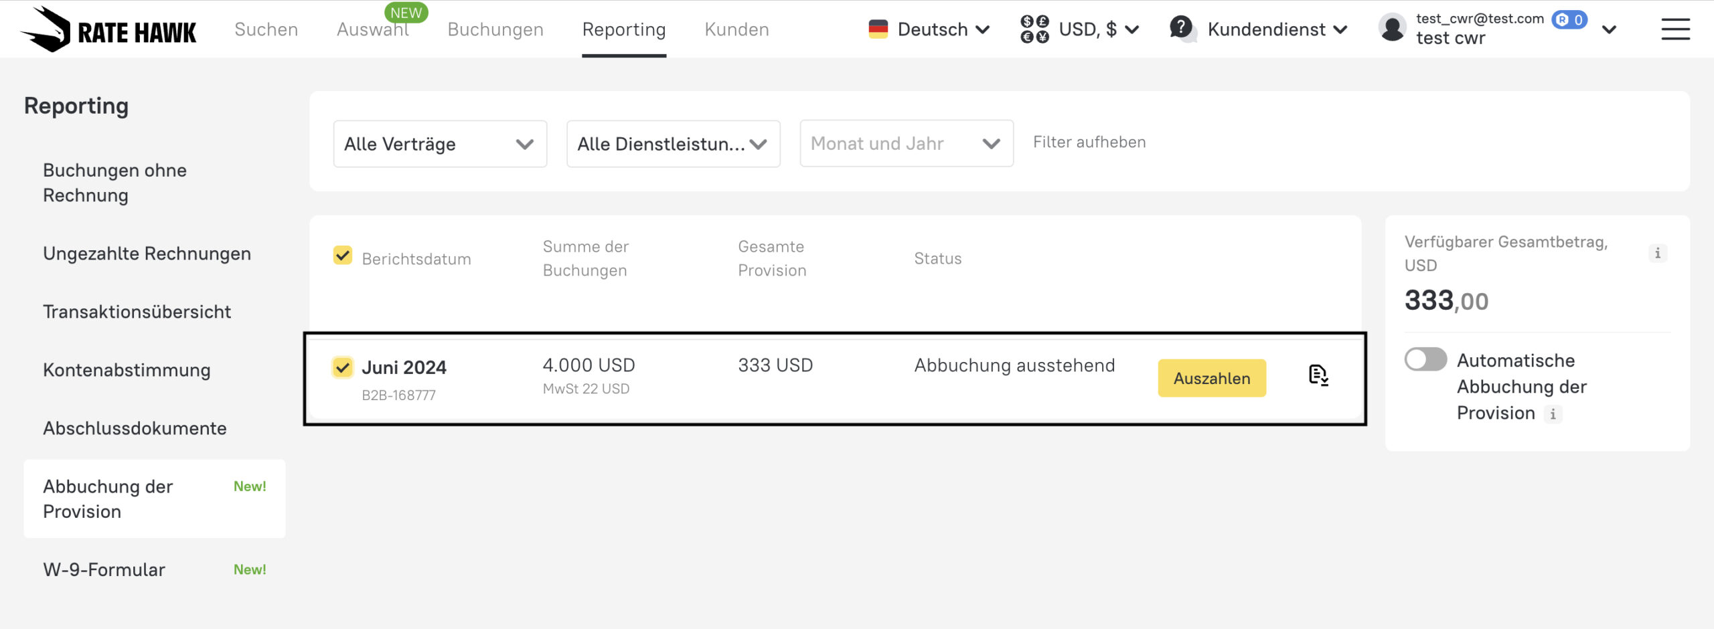Click the currency symbols icon
Screen dimensions: 1714x629
click(x=1034, y=29)
